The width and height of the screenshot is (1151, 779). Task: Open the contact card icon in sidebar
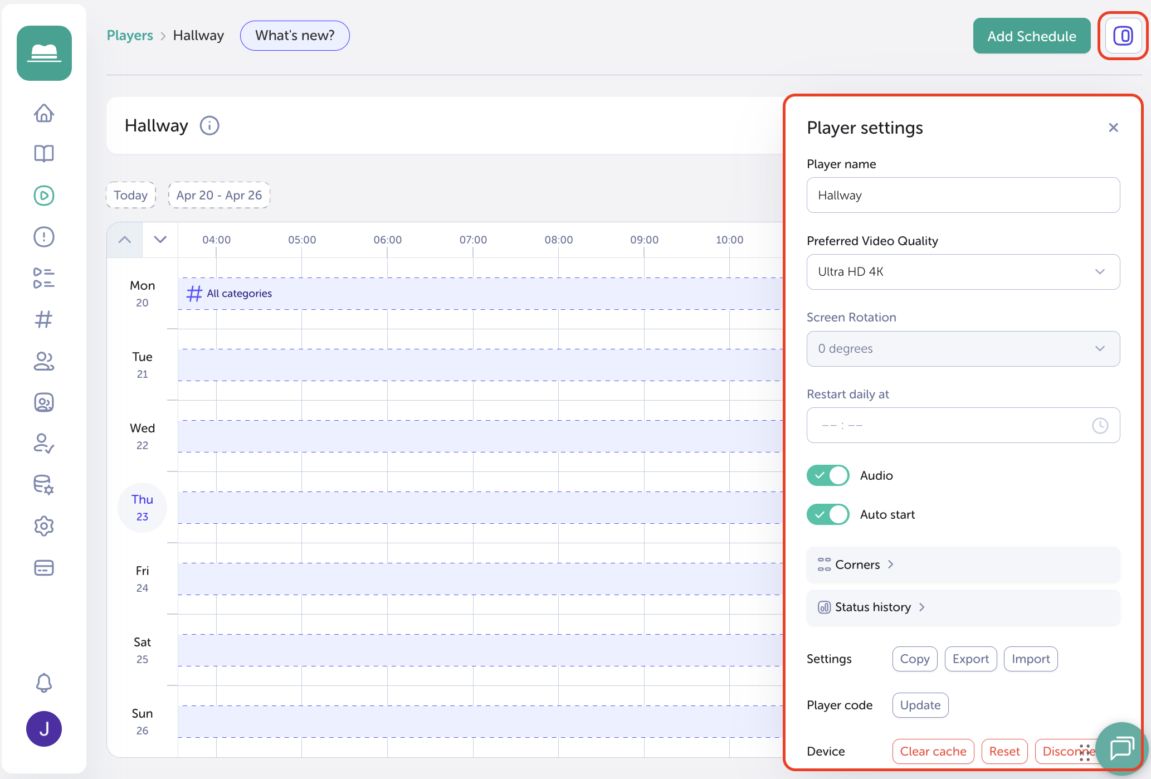(x=44, y=402)
